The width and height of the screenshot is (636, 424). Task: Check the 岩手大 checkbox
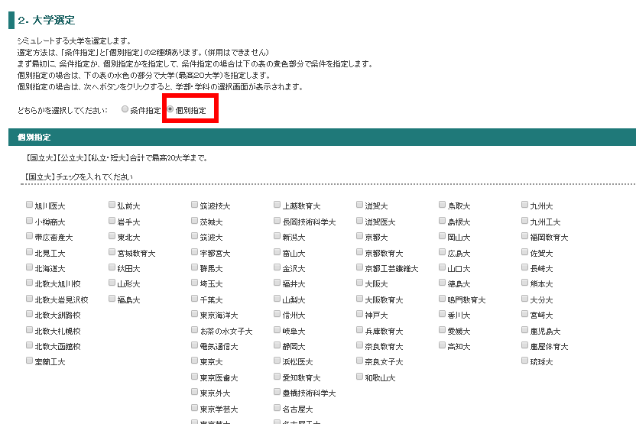112,221
